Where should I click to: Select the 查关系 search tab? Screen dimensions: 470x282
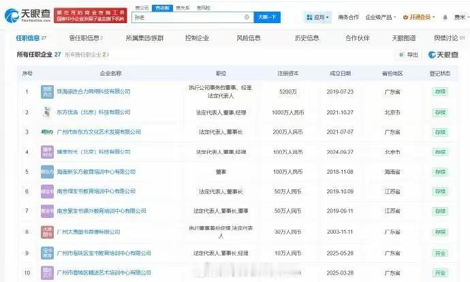[183, 8]
